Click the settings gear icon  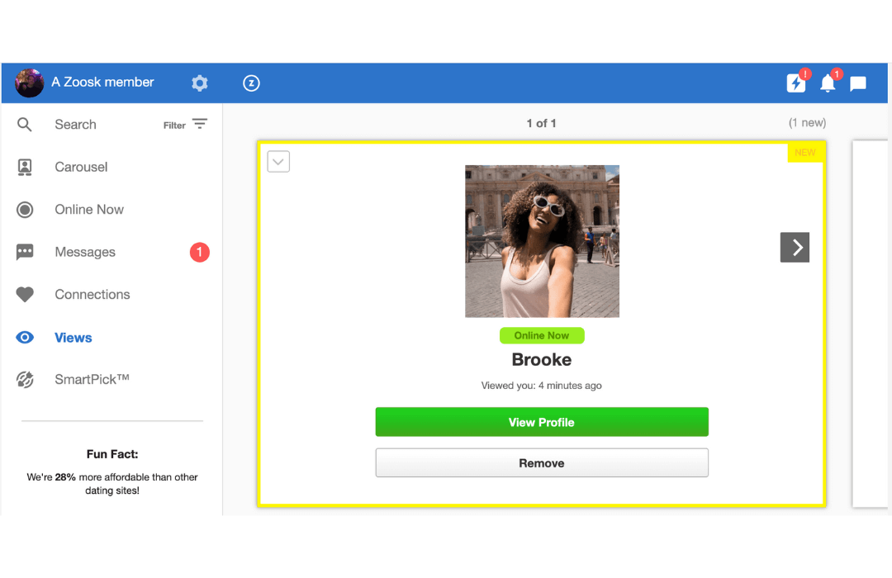(x=200, y=83)
